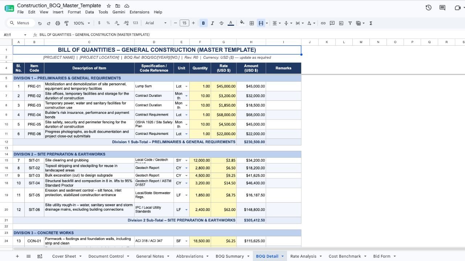Open All Sheets list icon
This screenshot has width=465, height=261.
pos(28,256)
